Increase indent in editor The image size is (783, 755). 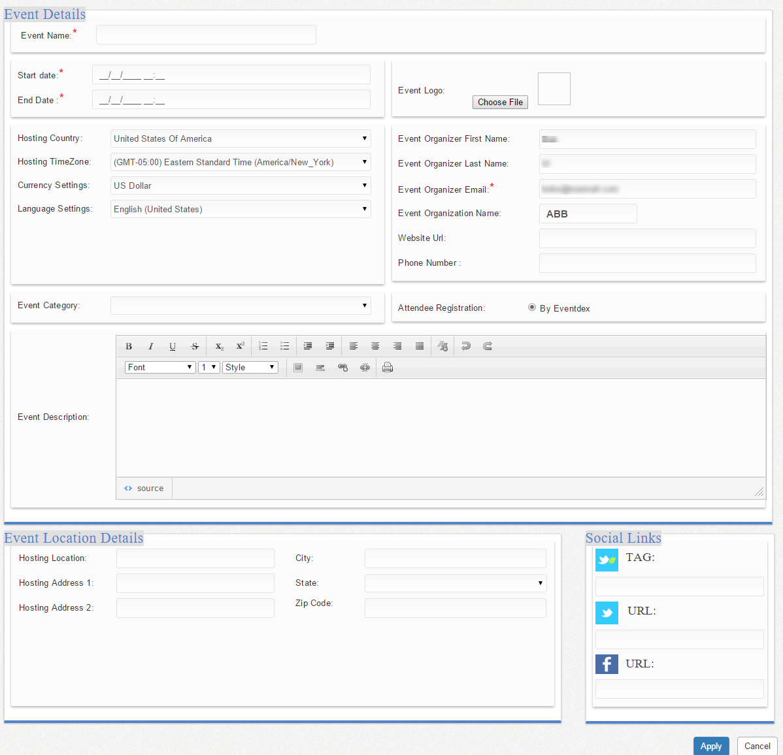(329, 345)
